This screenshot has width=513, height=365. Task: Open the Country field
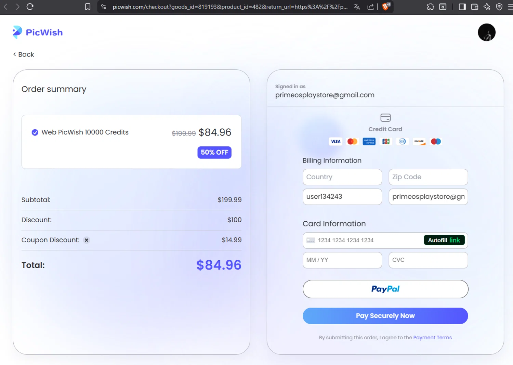(x=342, y=177)
